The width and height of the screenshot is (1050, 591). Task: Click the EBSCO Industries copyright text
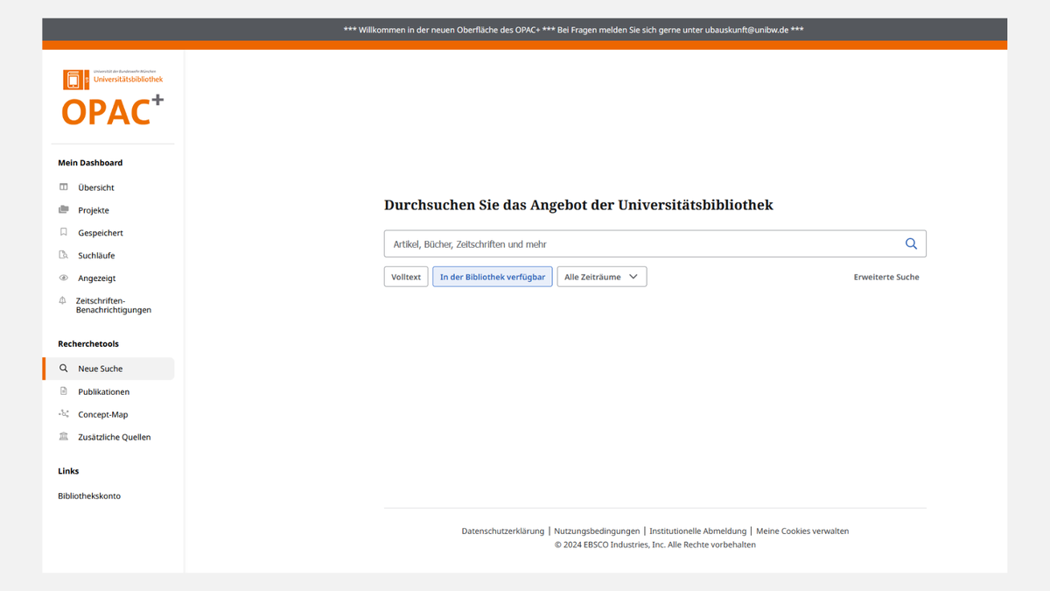(655, 545)
